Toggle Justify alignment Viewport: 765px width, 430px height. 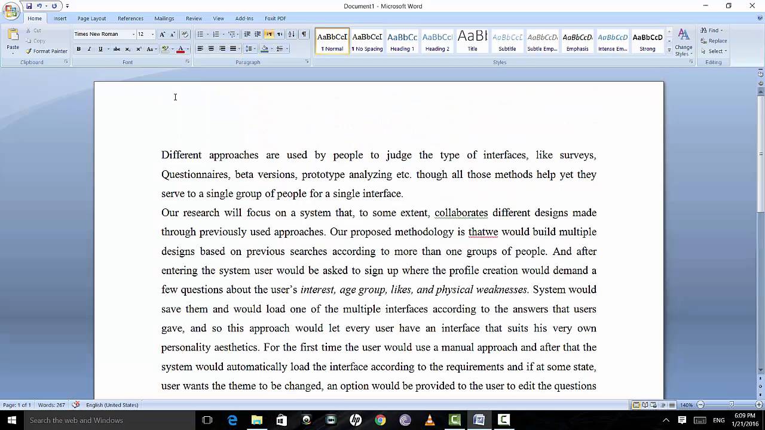(x=233, y=49)
